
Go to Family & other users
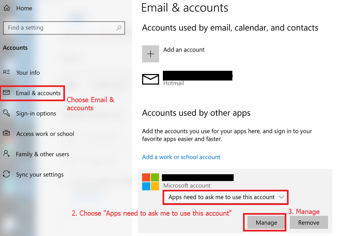[43, 154]
